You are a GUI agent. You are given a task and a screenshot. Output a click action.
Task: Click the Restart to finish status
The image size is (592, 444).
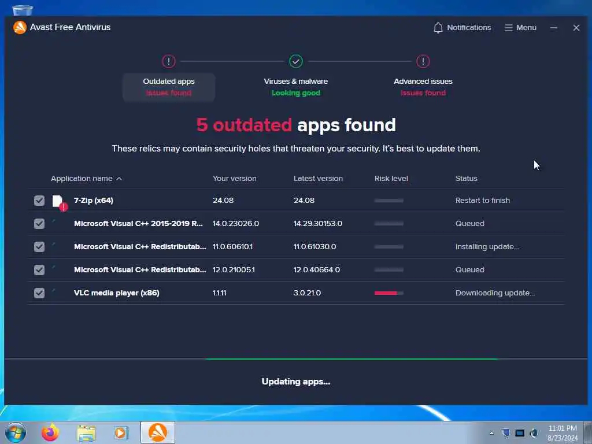click(483, 201)
